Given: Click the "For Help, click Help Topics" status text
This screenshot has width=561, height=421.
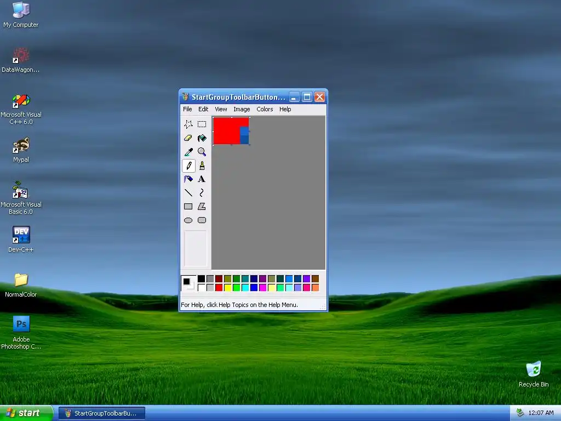Looking at the screenshot, I should (239, 305).
